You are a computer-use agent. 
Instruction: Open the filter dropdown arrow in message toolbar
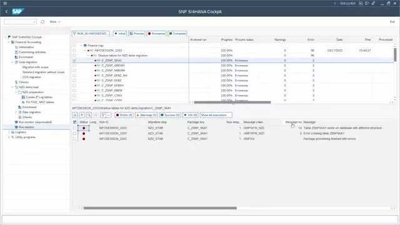point(109,115)
